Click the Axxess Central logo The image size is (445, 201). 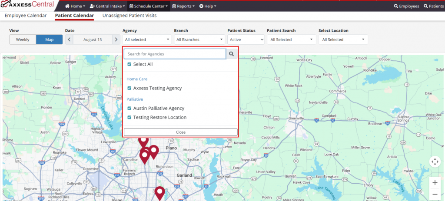27,5
